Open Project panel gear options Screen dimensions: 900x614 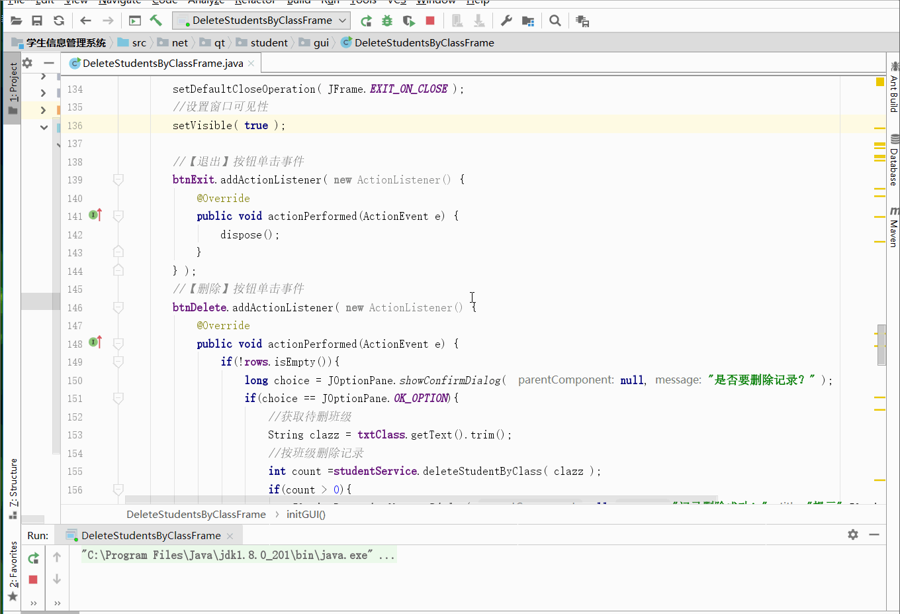coord(27,63)
